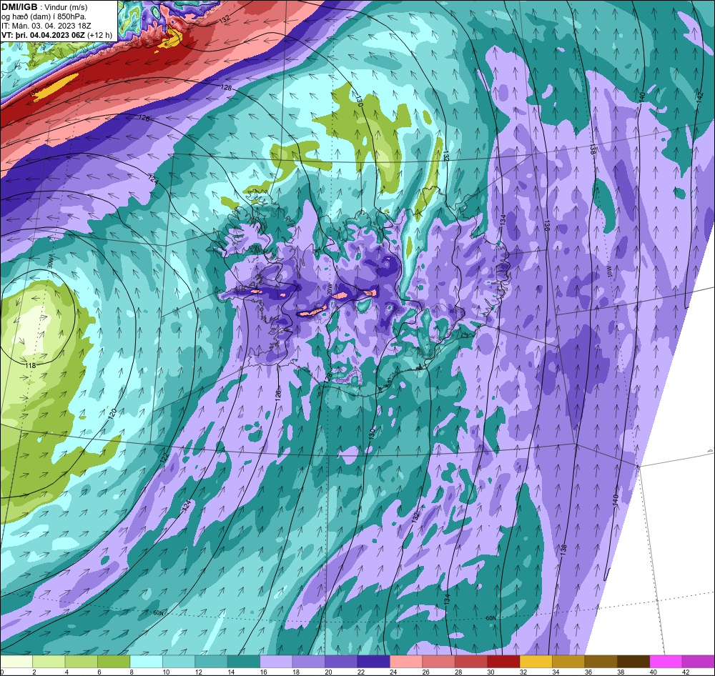Image resolution: width=715 pixels, height=676 pixels.
Task: Click the legend swatch between 20 and 22
Action: (x=341, y=662)
